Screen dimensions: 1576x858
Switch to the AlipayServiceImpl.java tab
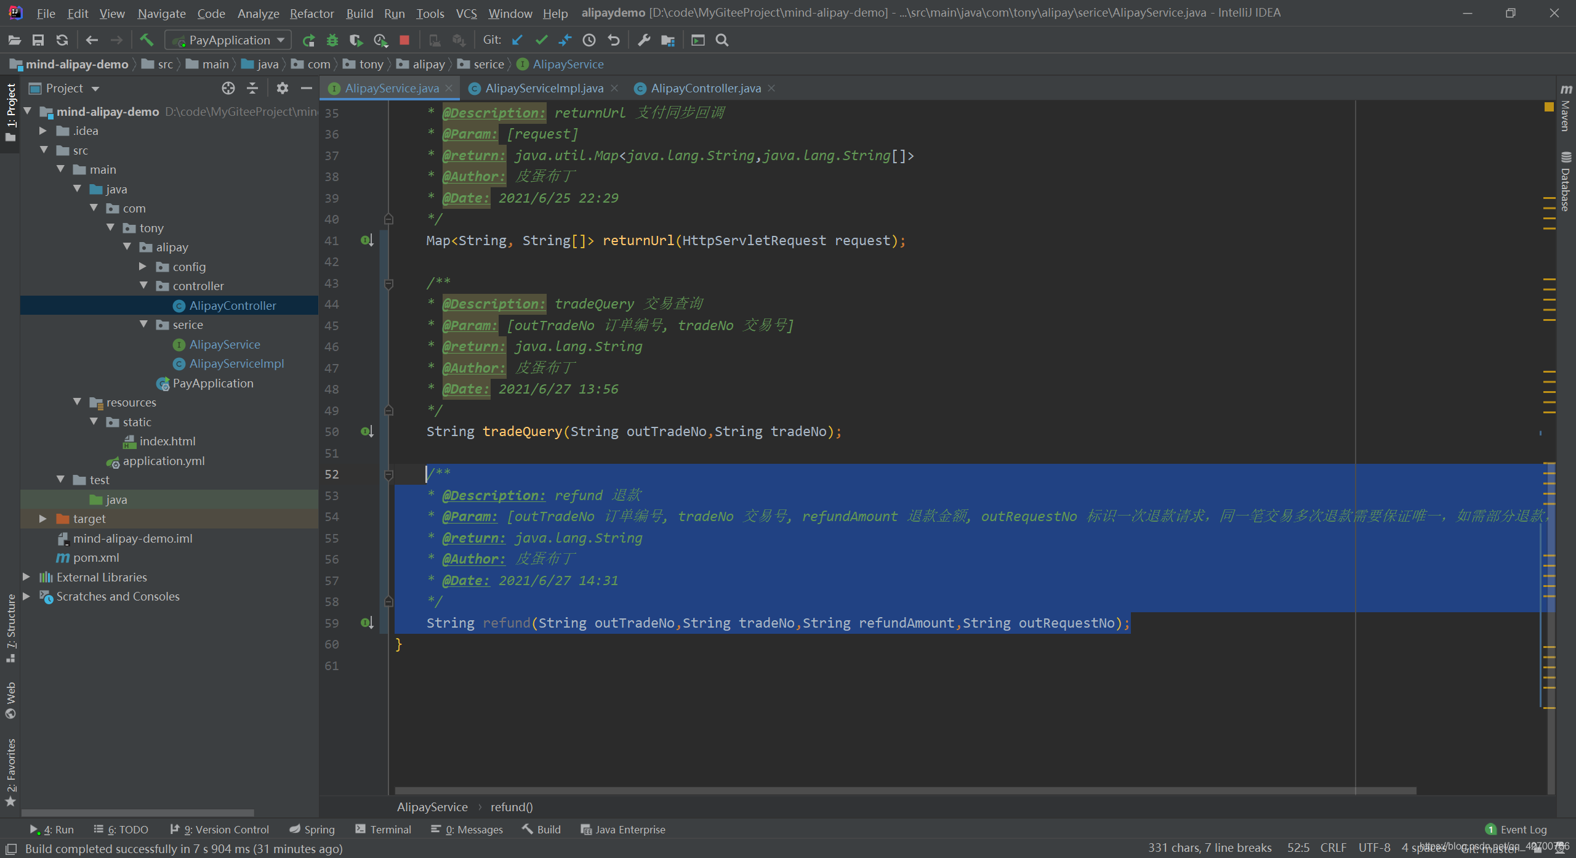pos(544,88)
